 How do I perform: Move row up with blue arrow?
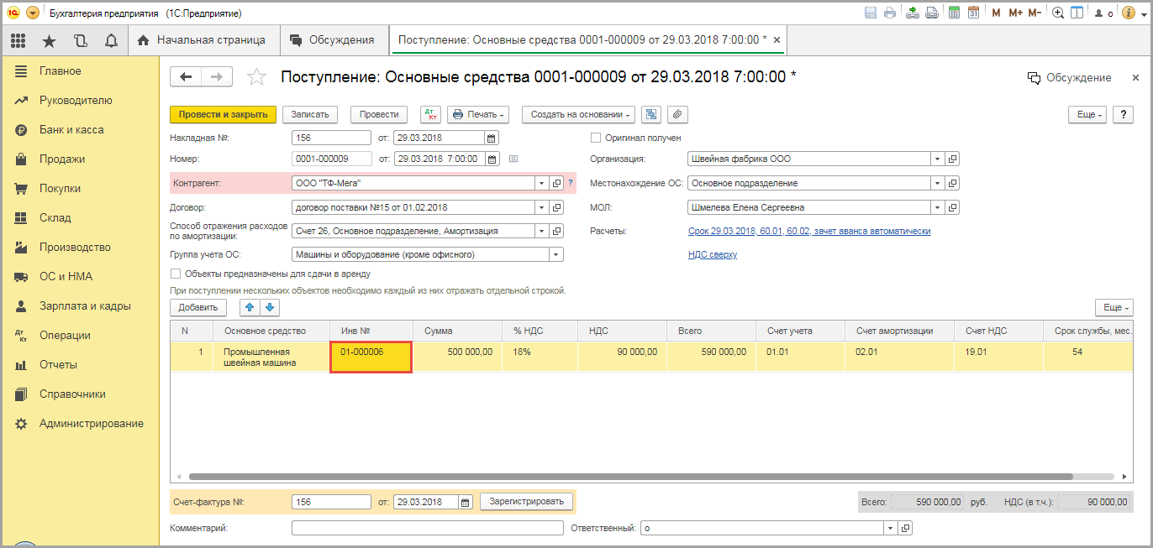point(250,308)
